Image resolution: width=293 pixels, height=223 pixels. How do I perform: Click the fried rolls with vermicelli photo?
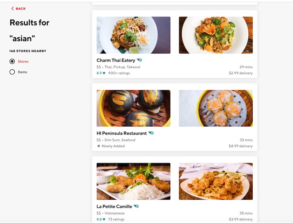pyautogui.click(x=133, y=181)
